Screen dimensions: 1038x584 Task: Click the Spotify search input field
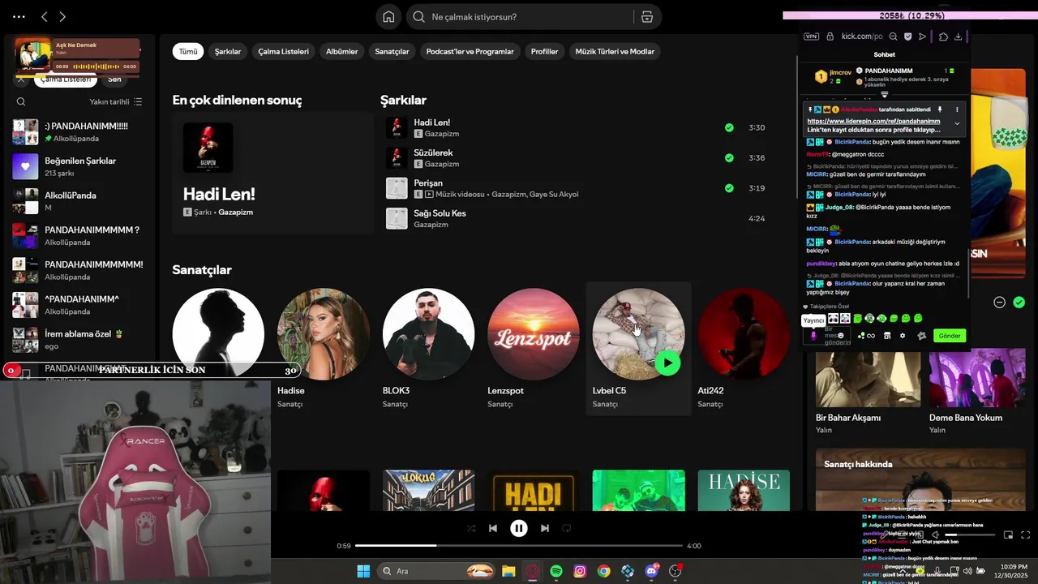[531, 17]
